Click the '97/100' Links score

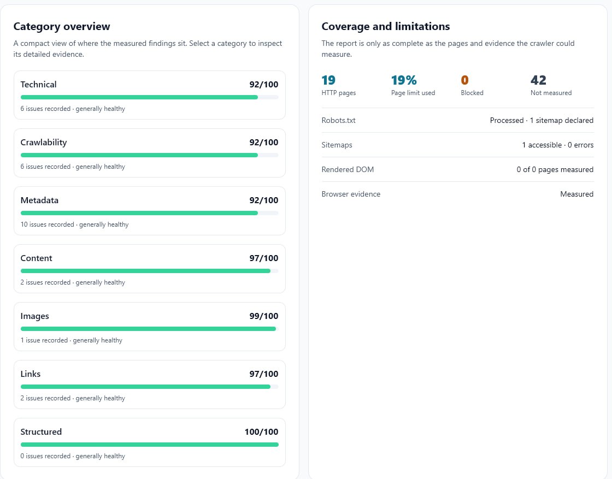[264, 374]
